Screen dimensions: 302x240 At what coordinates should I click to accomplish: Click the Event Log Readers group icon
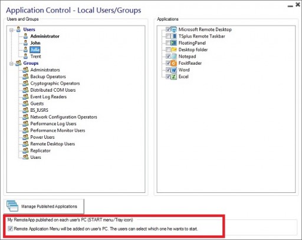pyautogui.click(x=25, y=96)
